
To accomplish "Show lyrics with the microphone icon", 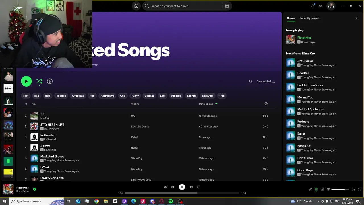I will coord(310,189).
